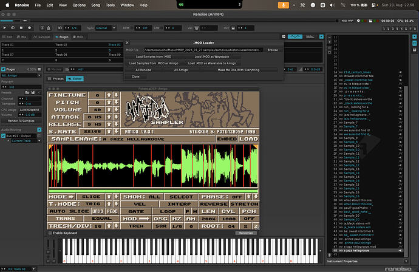The image size is (419, 272).
Task: Enable pattern record with the transport record icon
Action: tap(29, 28)
